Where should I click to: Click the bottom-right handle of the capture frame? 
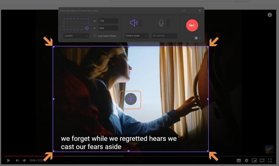click(208, 151)
